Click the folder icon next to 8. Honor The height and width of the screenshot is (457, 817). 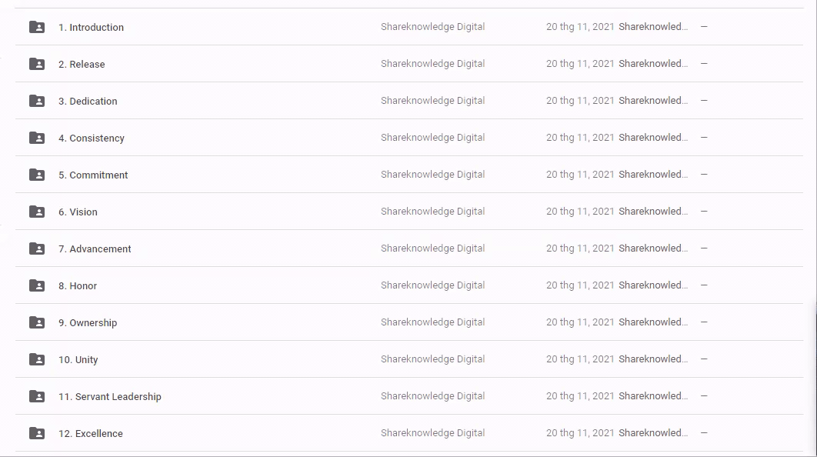coord(37,285)
